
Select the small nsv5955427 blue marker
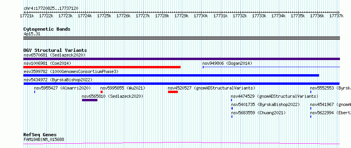coord(35,92)
